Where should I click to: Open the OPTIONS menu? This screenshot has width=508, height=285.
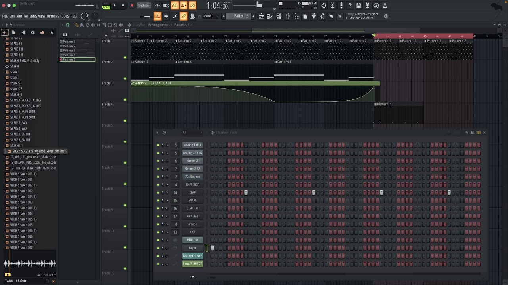tap(53, 16)
